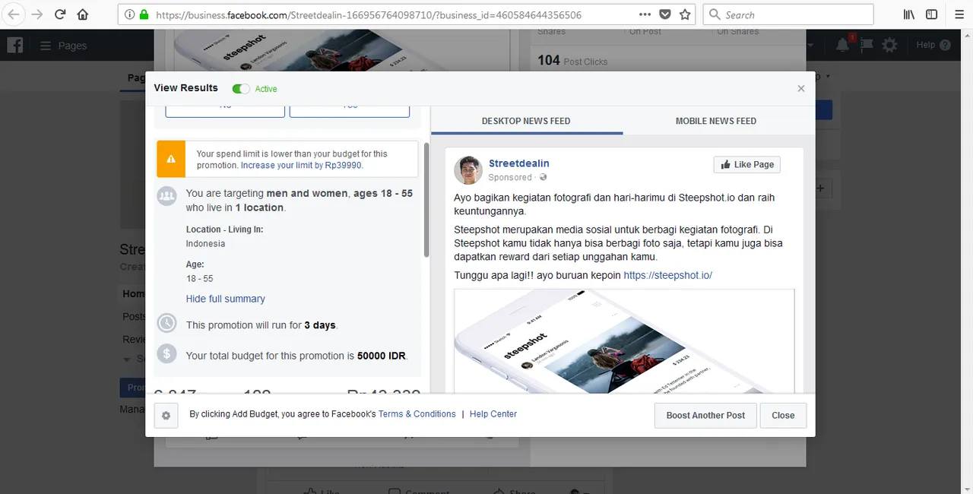Open Facebook notifications bell
Image resolution: width=973 pixels, height=494 pixels.
(x=842, y=46)
